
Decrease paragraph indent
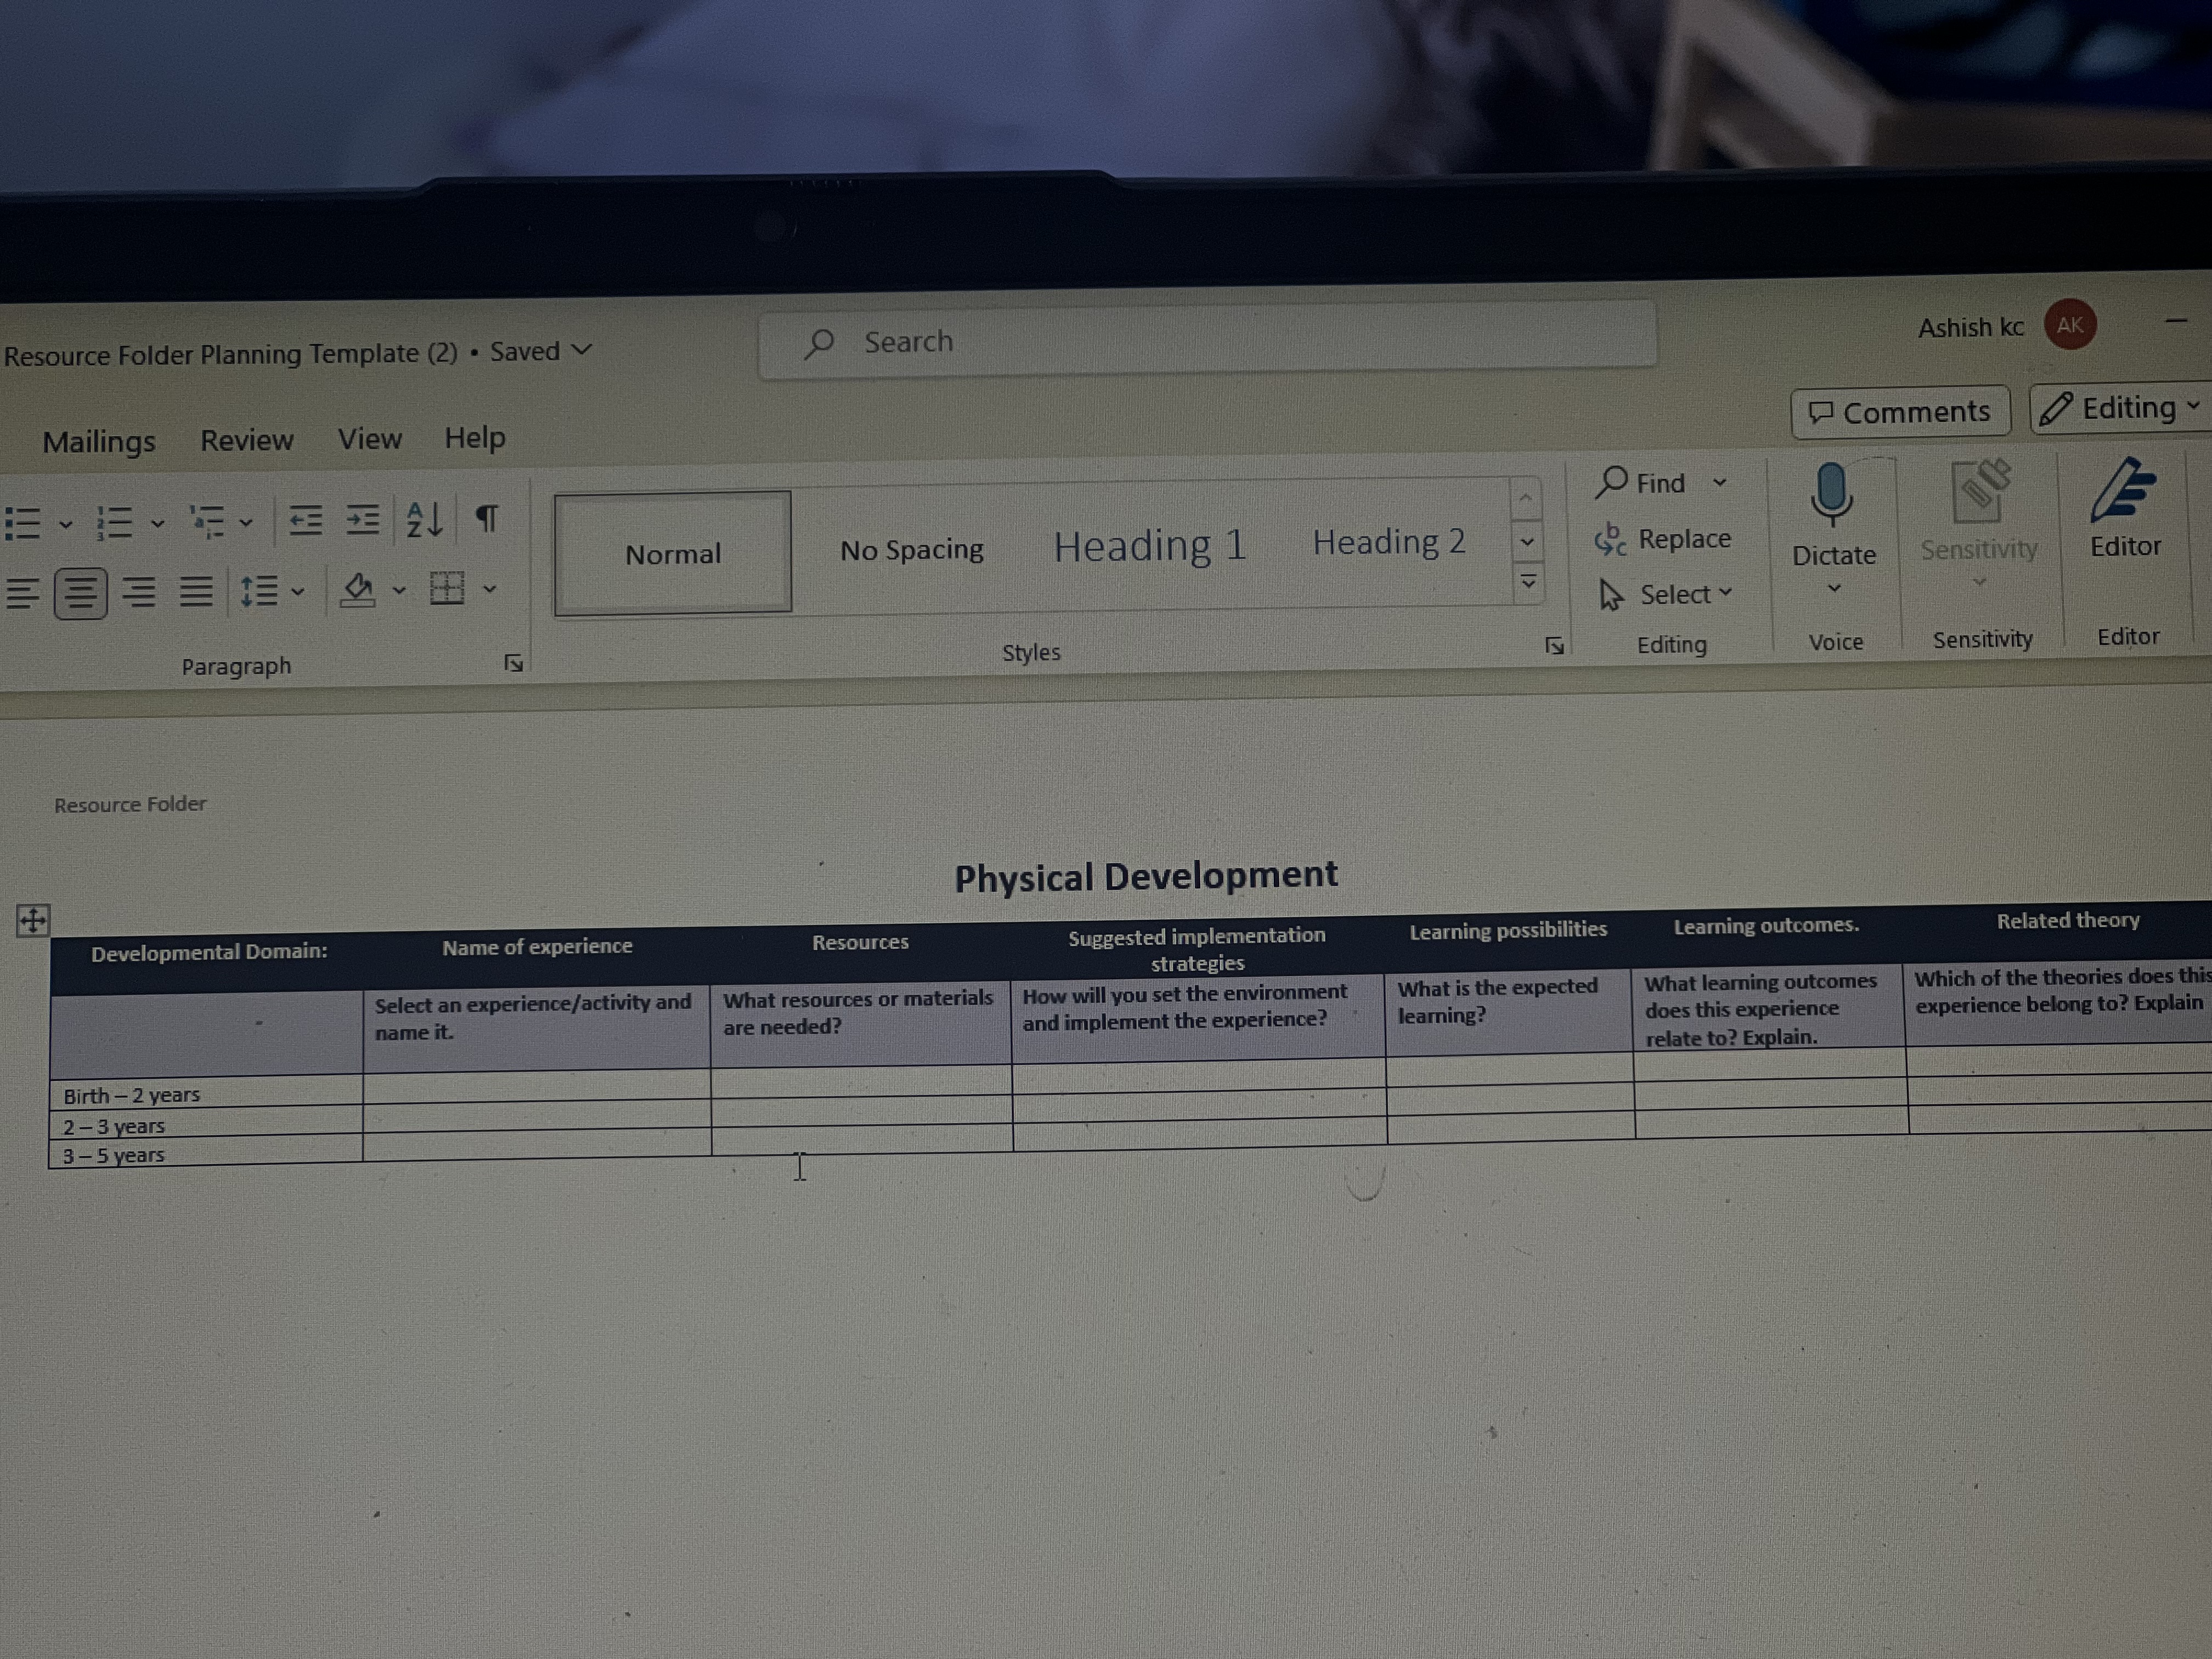pos(305,520)
